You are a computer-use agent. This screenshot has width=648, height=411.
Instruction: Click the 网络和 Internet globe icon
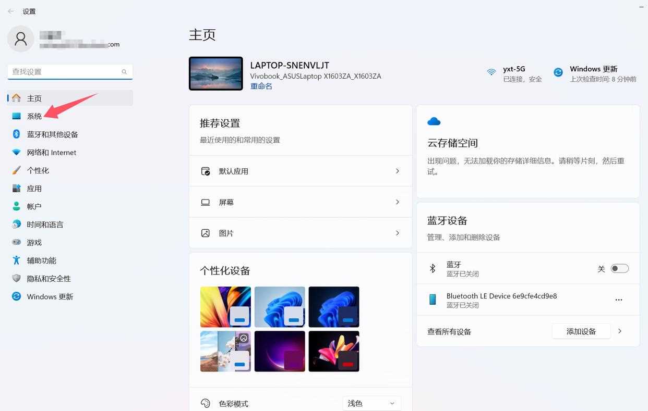pos(16,152)
